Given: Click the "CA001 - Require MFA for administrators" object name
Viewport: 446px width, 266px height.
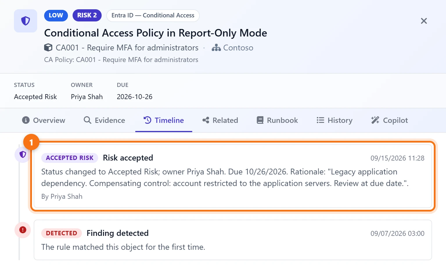Looking at the screenshot, I should tap(127, 48).
